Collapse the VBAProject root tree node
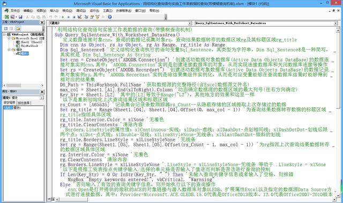This screenshot has width=343, height=203. [x=4, y=34]
